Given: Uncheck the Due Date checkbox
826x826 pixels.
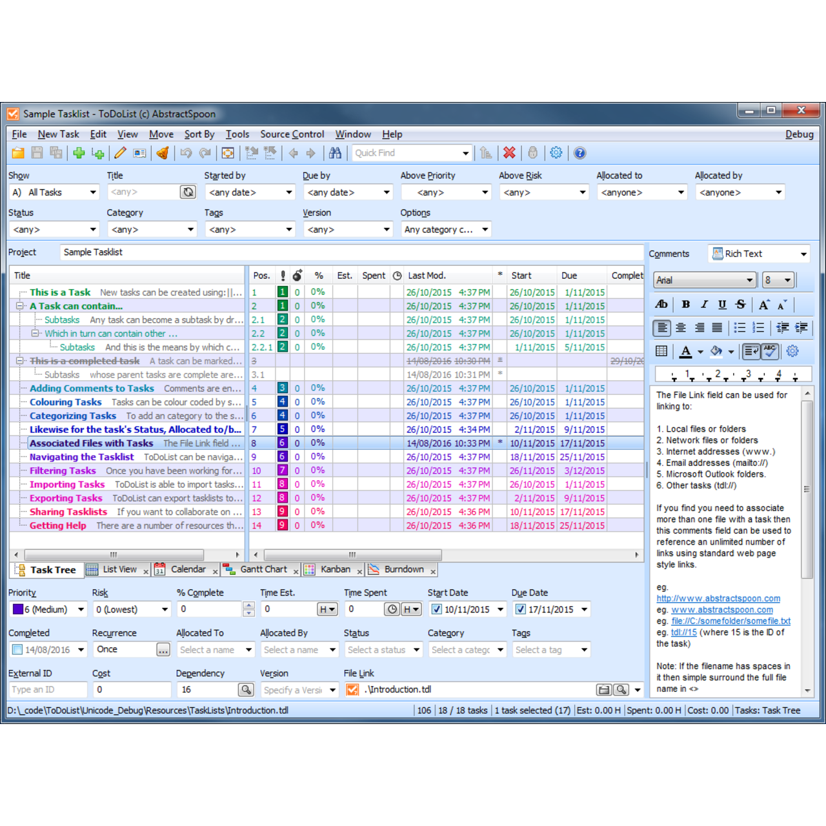Looking at the screenshot, I should (521, 609).
